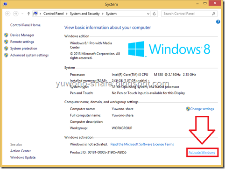Open System protection link
Screen dimensions: 225x169
click(x=24, y=49)
